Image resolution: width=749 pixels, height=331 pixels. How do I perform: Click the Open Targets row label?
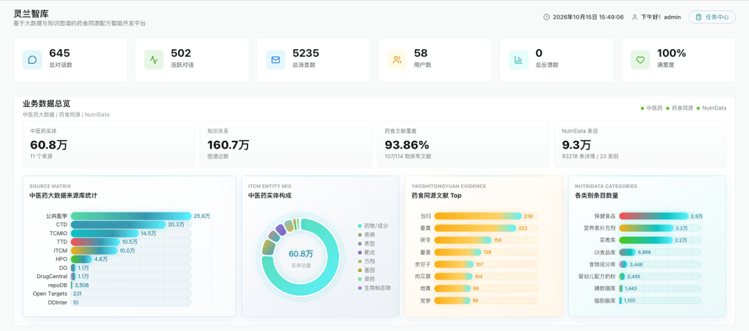(x=50, y=294)
